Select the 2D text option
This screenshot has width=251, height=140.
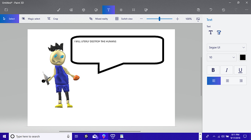point(211,33)
